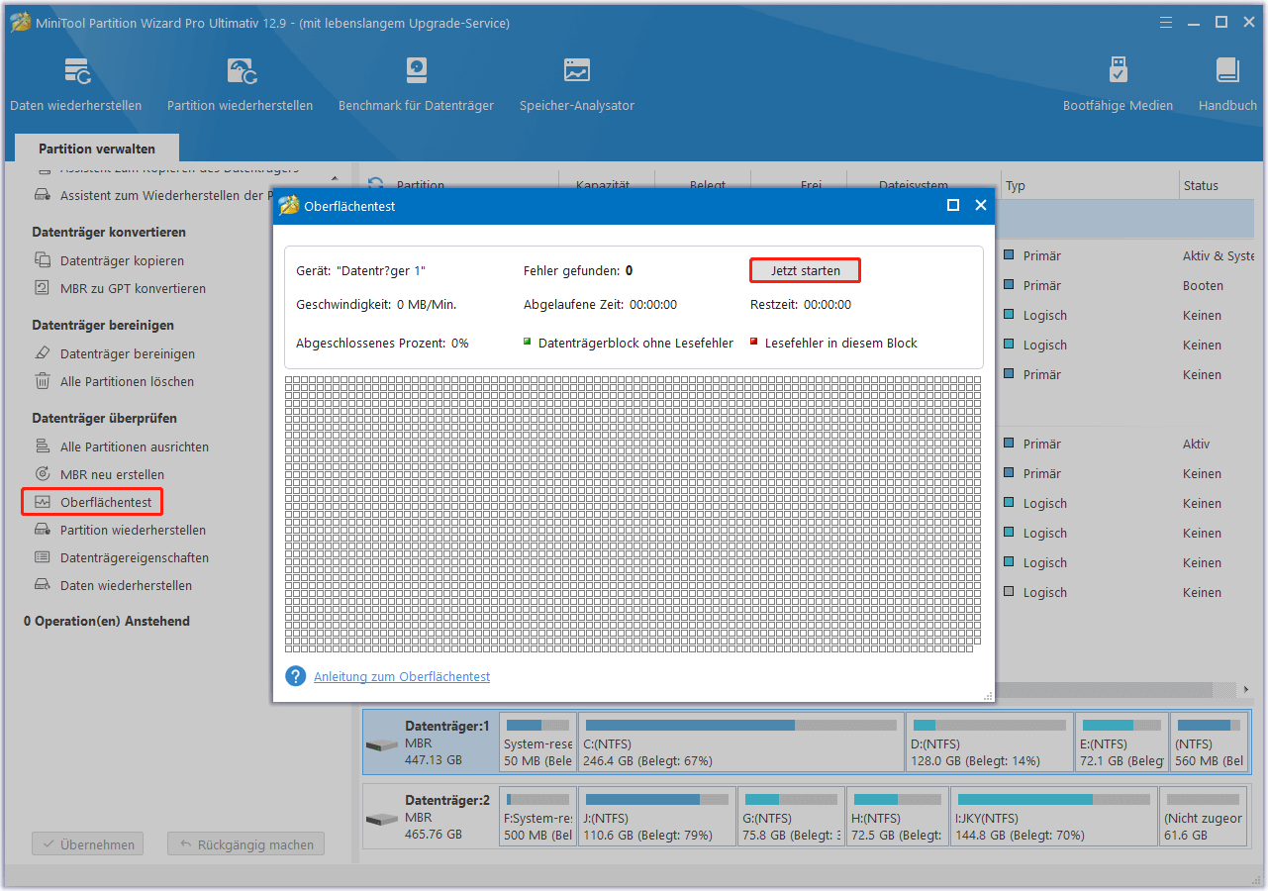This screenshot has width=1268, height=891.
Task: Open the Speicher-Analysator tool
Action: tap(577, 84)
